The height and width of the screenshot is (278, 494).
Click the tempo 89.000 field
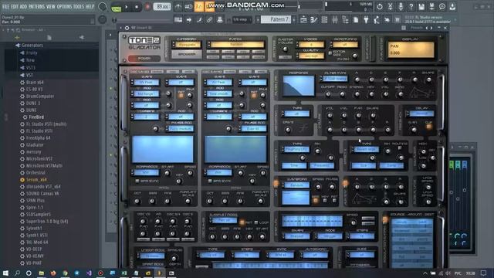click(x=162, y=7)
